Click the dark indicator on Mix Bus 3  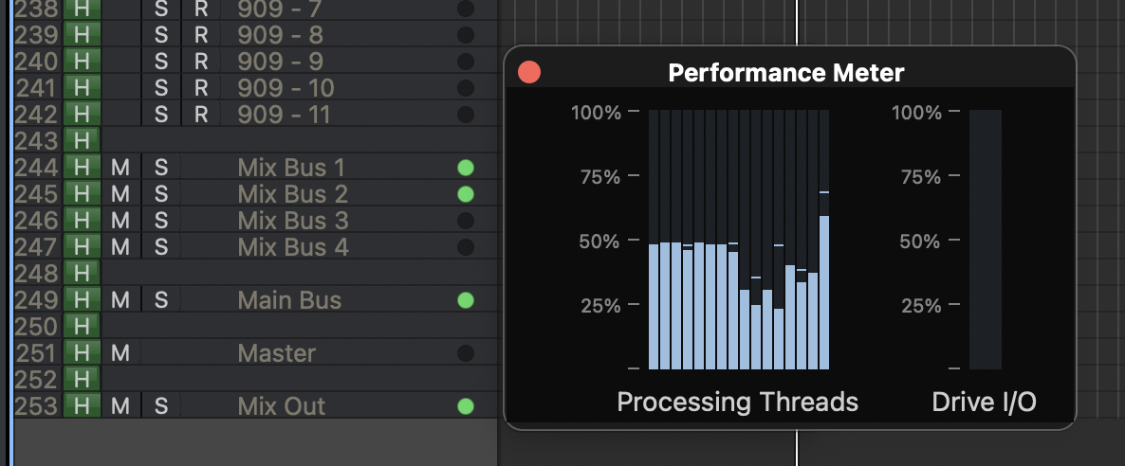click(x=465, y=221)
